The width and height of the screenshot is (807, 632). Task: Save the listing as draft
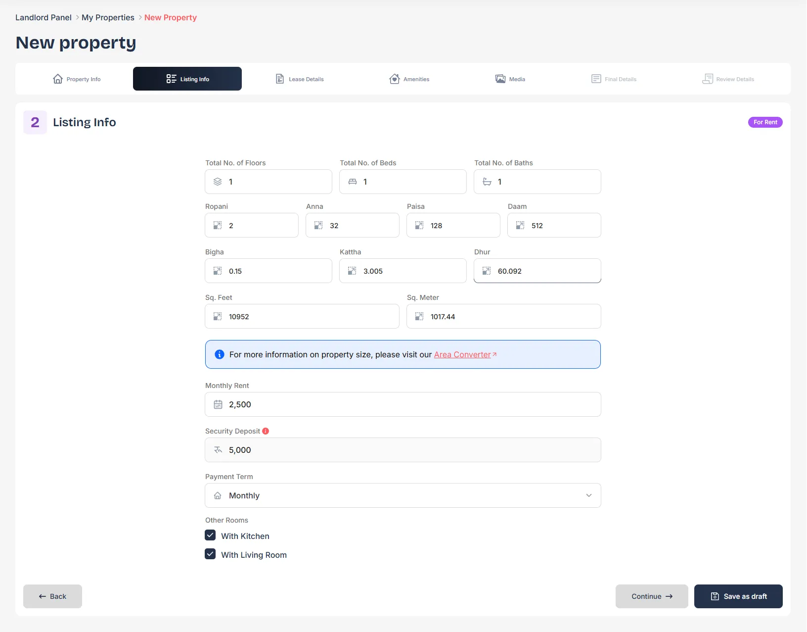(738, 596)
